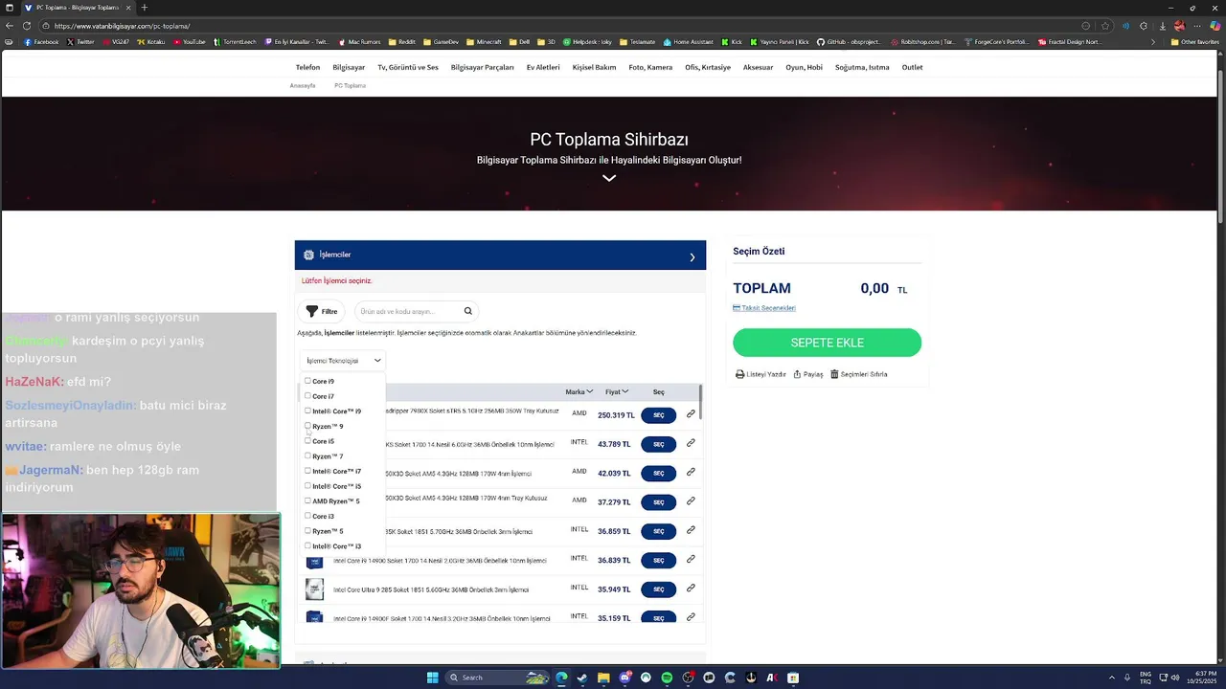Click the link icon for the 36.839 TL processor

pos(691,560)
